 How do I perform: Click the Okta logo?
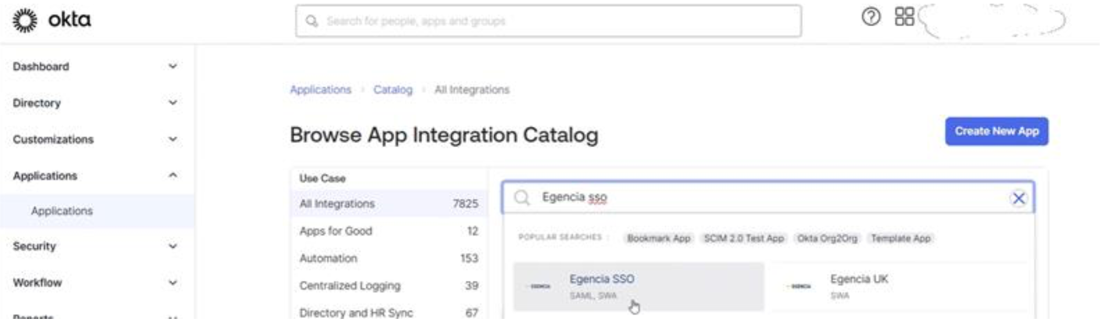coord(51,20)
